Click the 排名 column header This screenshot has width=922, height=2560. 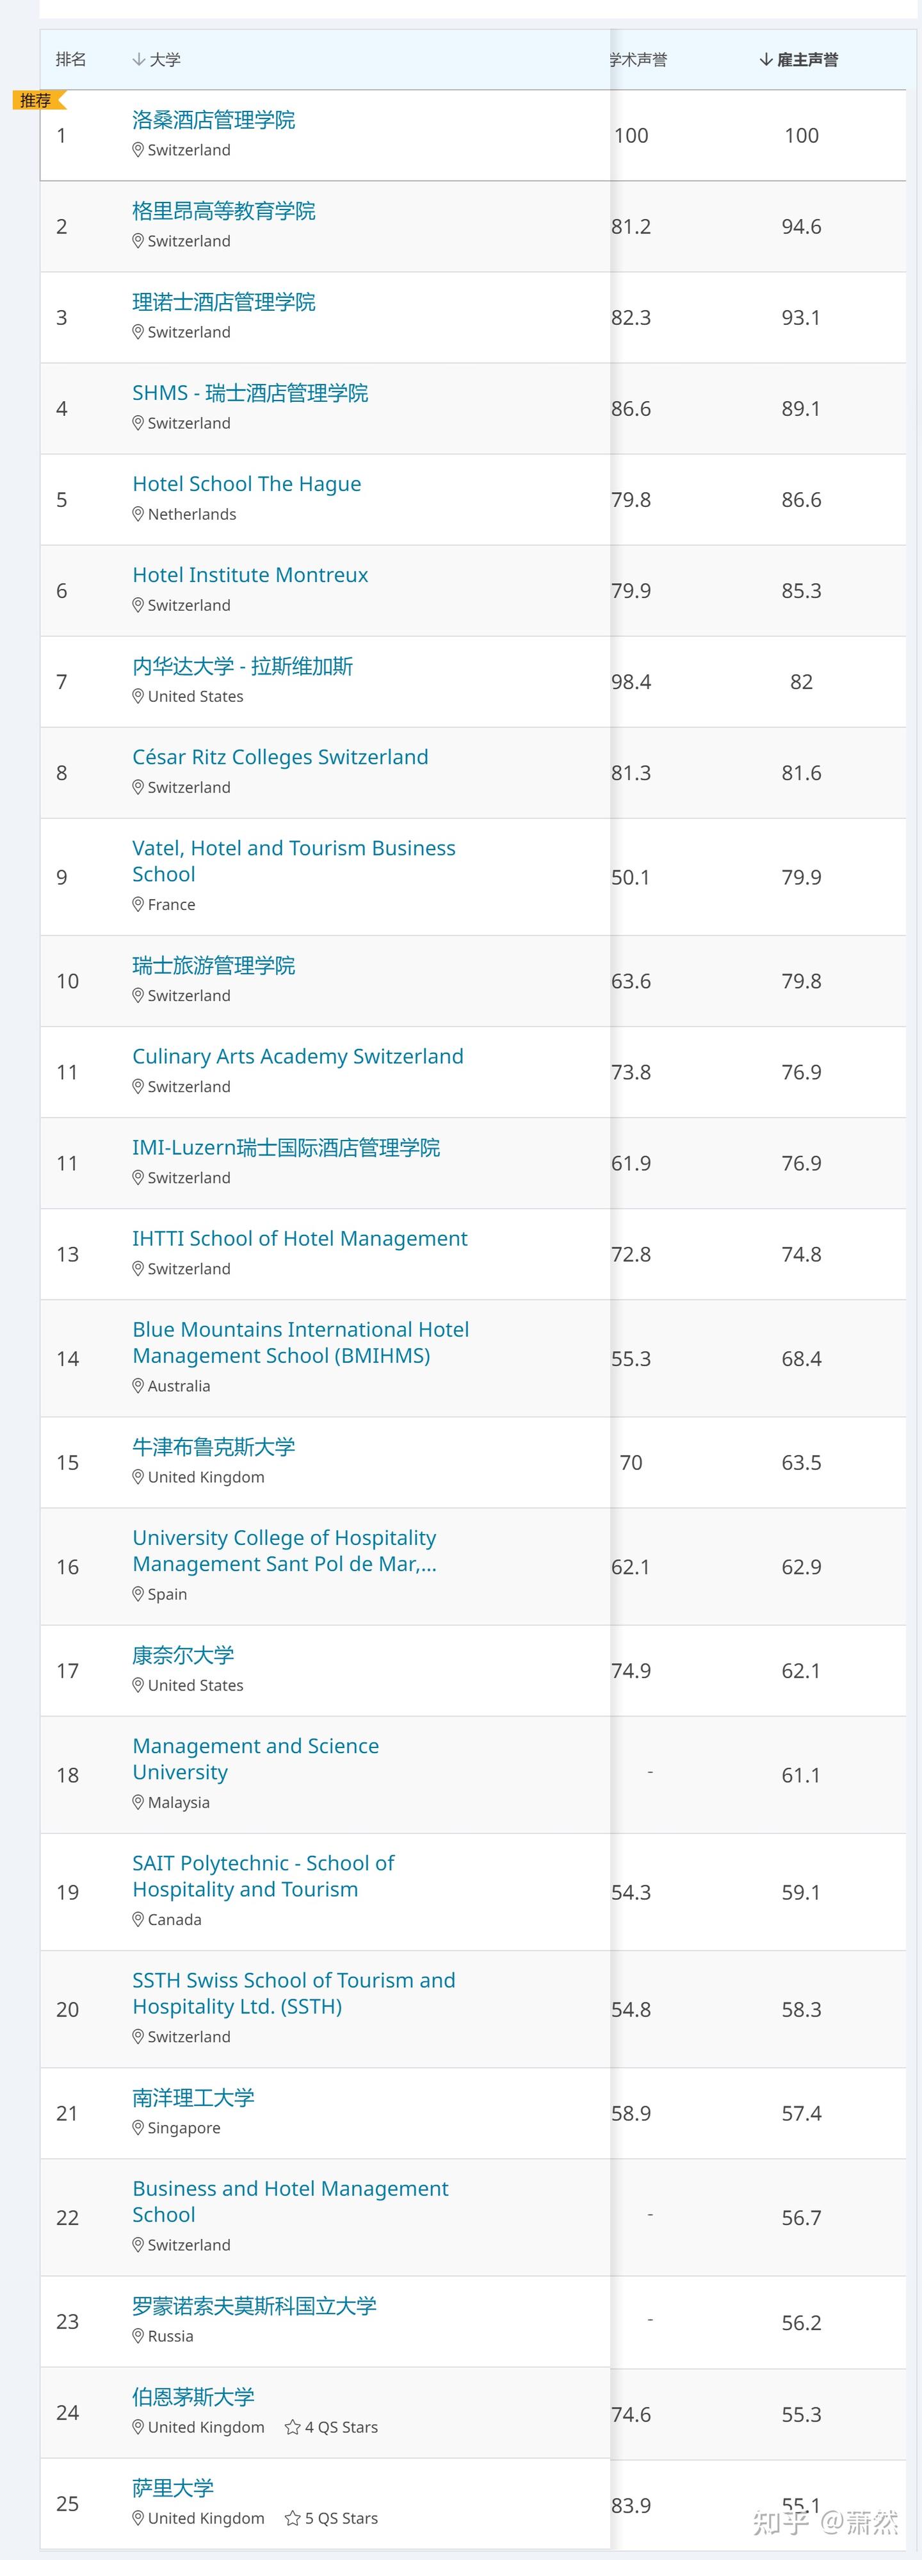[70, 60]
